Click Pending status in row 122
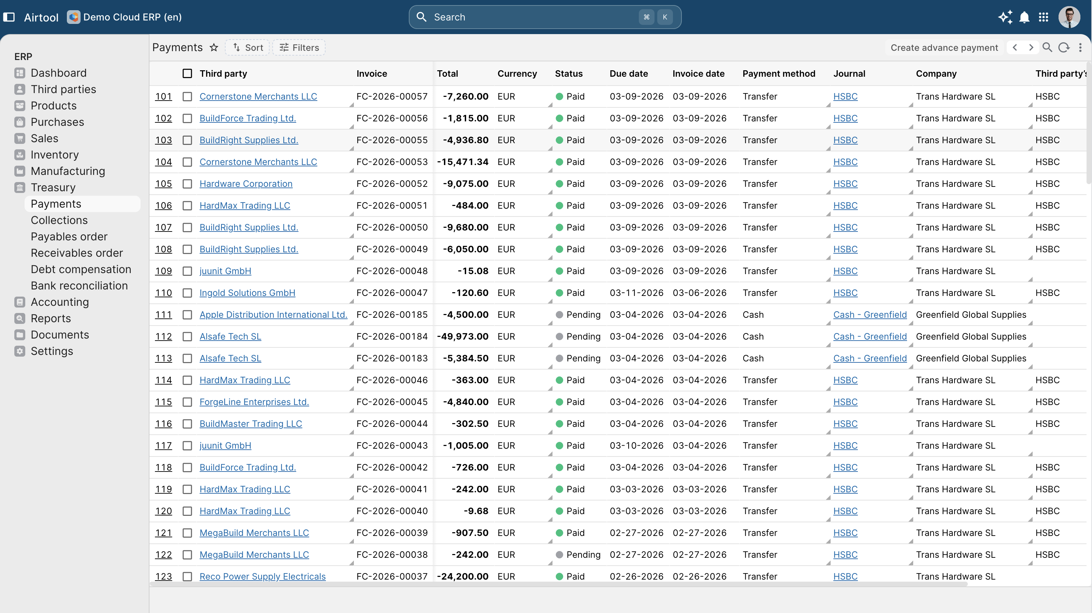1092x613 pixels. pos(578,555)
